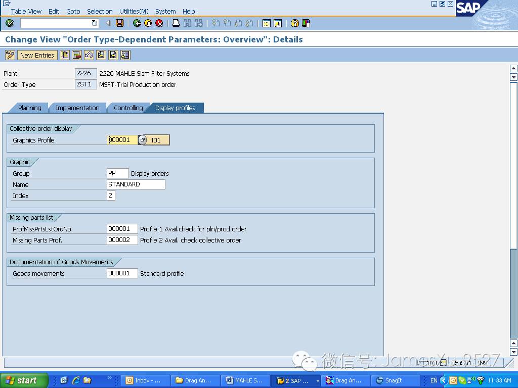
Task: Click the yellow Exit up-arrow icon
Action: tap(148, 23)
